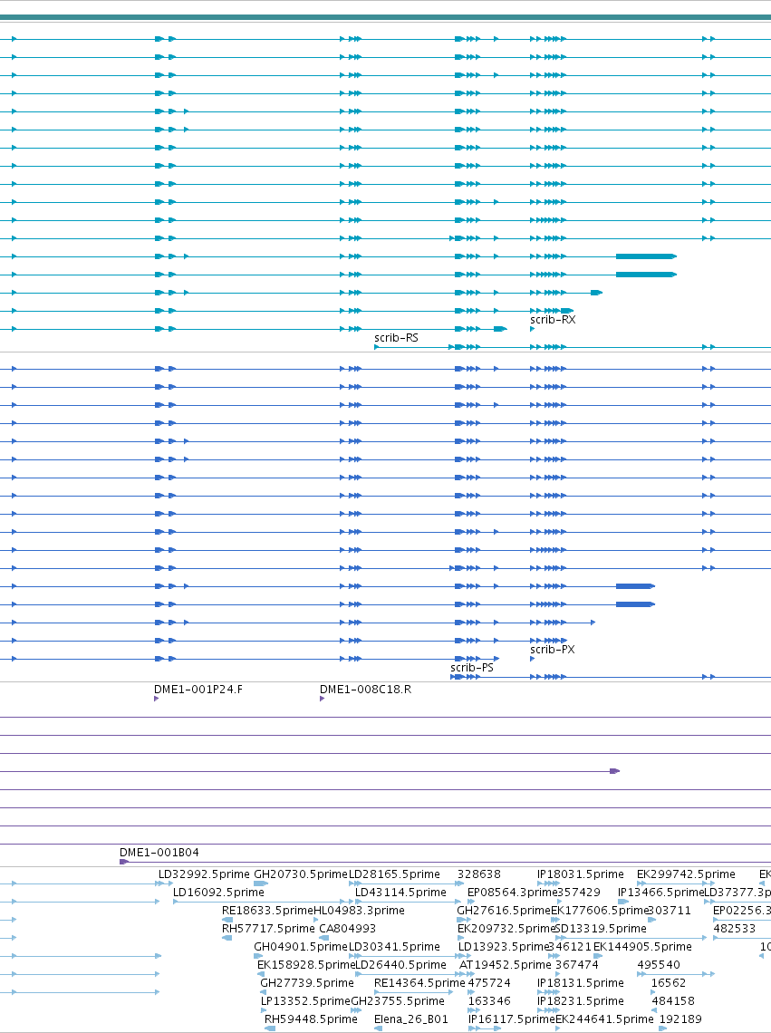
Task: Open feature 303711
Action: point(670,911)
